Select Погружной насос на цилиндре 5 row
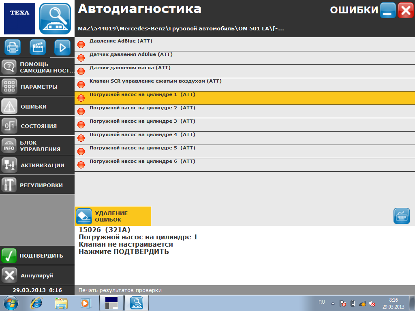 coord(245,151)
